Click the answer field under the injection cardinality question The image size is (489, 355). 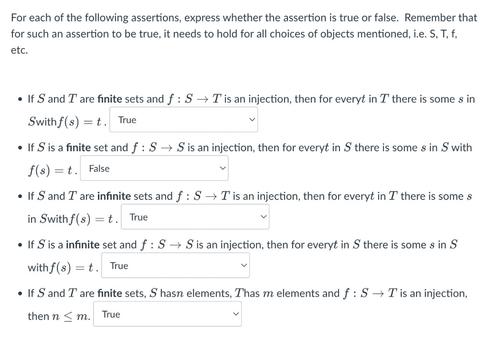click(x=167, y=314)
